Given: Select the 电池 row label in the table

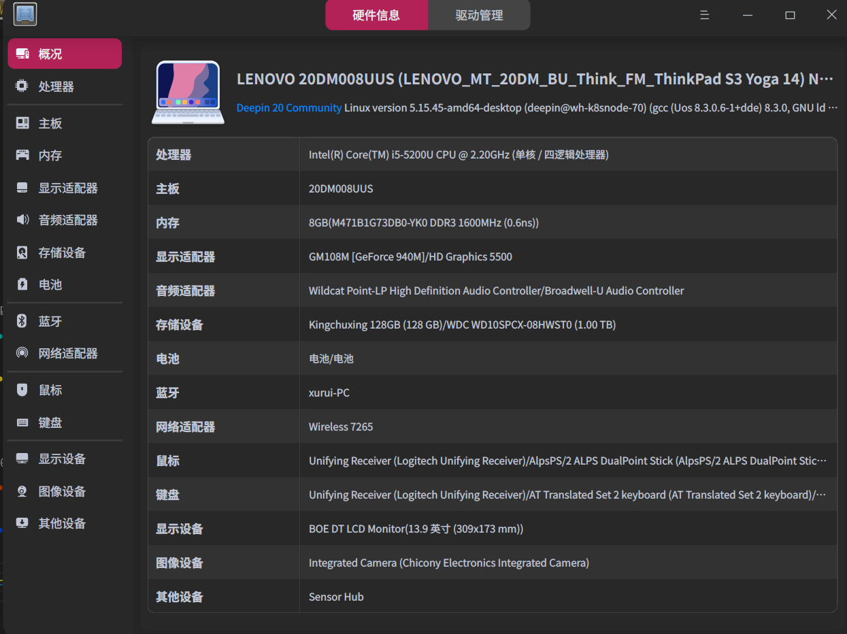Looking at the screenshot, I should click(x=167, y=358).
